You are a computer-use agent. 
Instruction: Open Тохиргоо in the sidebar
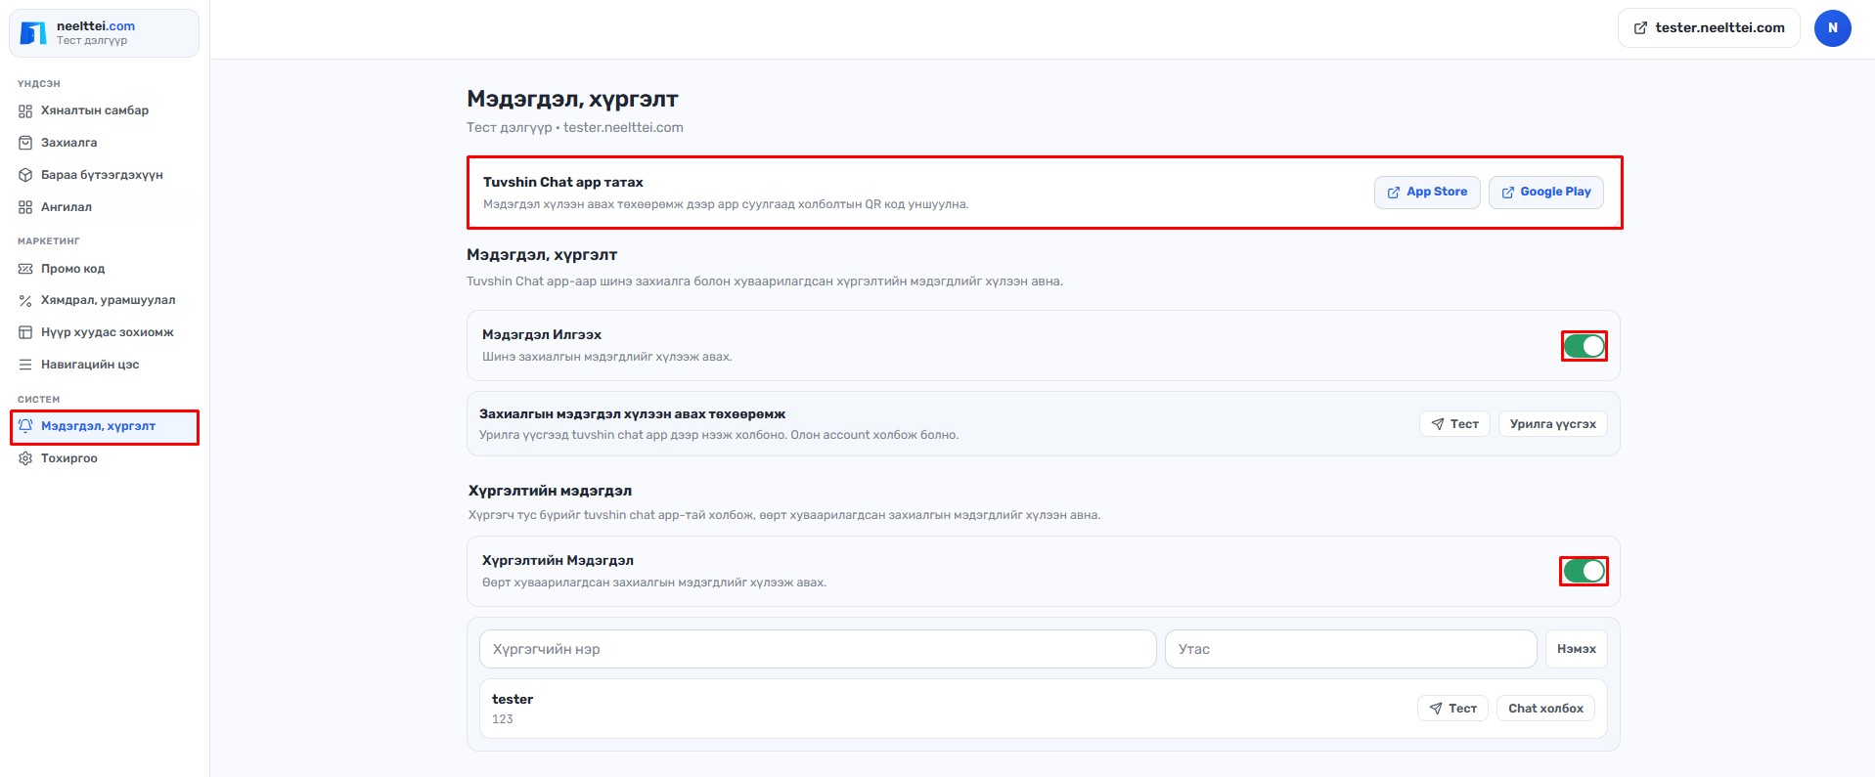pyautogui.click(x=105, y=458)
